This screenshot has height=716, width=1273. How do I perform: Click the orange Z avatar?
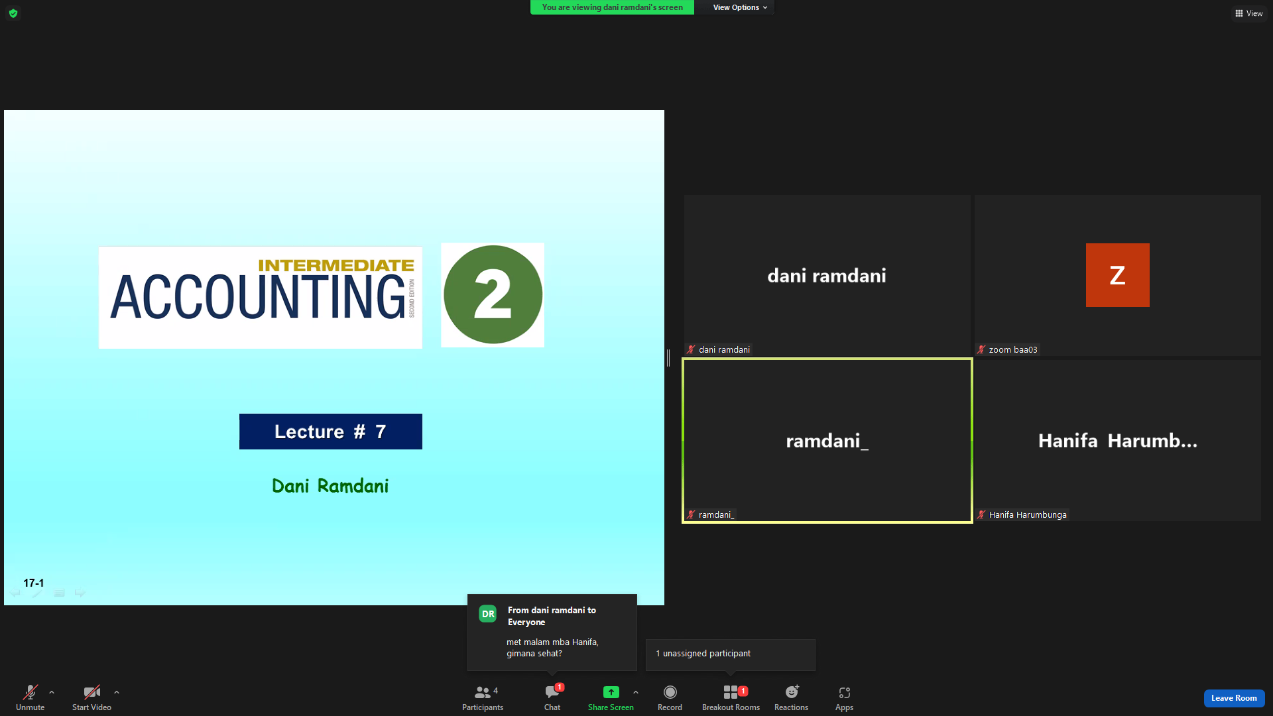1118,275
